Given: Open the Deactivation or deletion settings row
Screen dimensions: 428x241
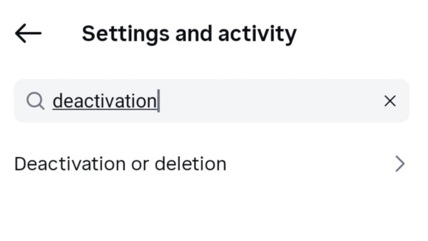Looking at the screenshot, I should [x=209, y=164].
